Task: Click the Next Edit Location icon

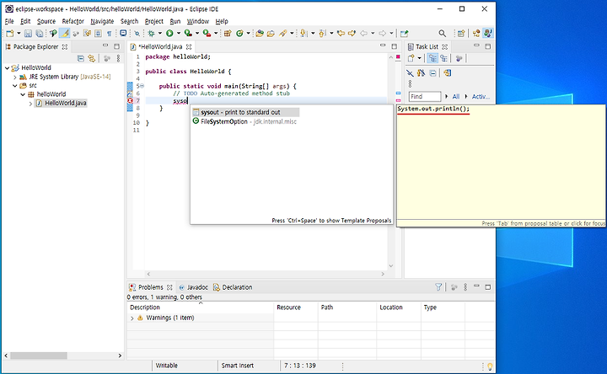Action: click(352, 34)
